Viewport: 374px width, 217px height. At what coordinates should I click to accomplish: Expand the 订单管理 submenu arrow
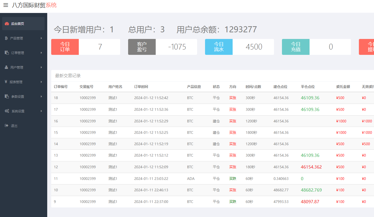(41, 53)
